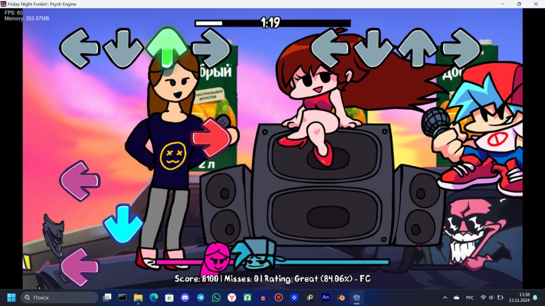Click the Friday Night Funkin' taskbar icon

[357, 297]
